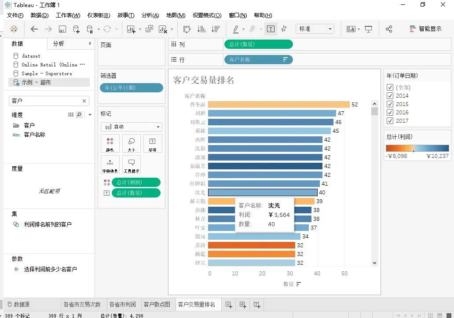Click the new data source icon
454x318 pixels.
(76, 29)
